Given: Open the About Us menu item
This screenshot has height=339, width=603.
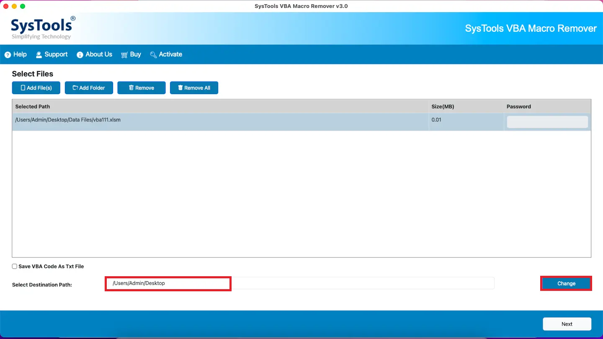Looking at the screenshot, I should [94, 54].
